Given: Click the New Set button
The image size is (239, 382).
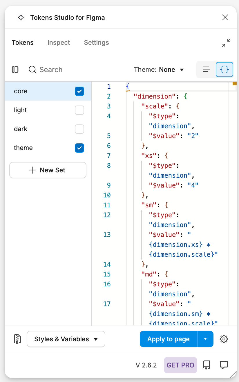Looking at the screenshot, I should pyautogui.click(x=48, y=170).
